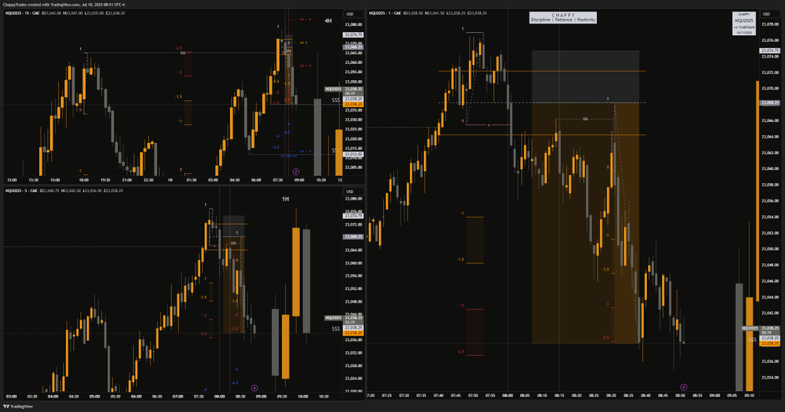Select the orange profit zone on the 1-minute chart
This screenshot has height=412, width=785.
[585, 223]
